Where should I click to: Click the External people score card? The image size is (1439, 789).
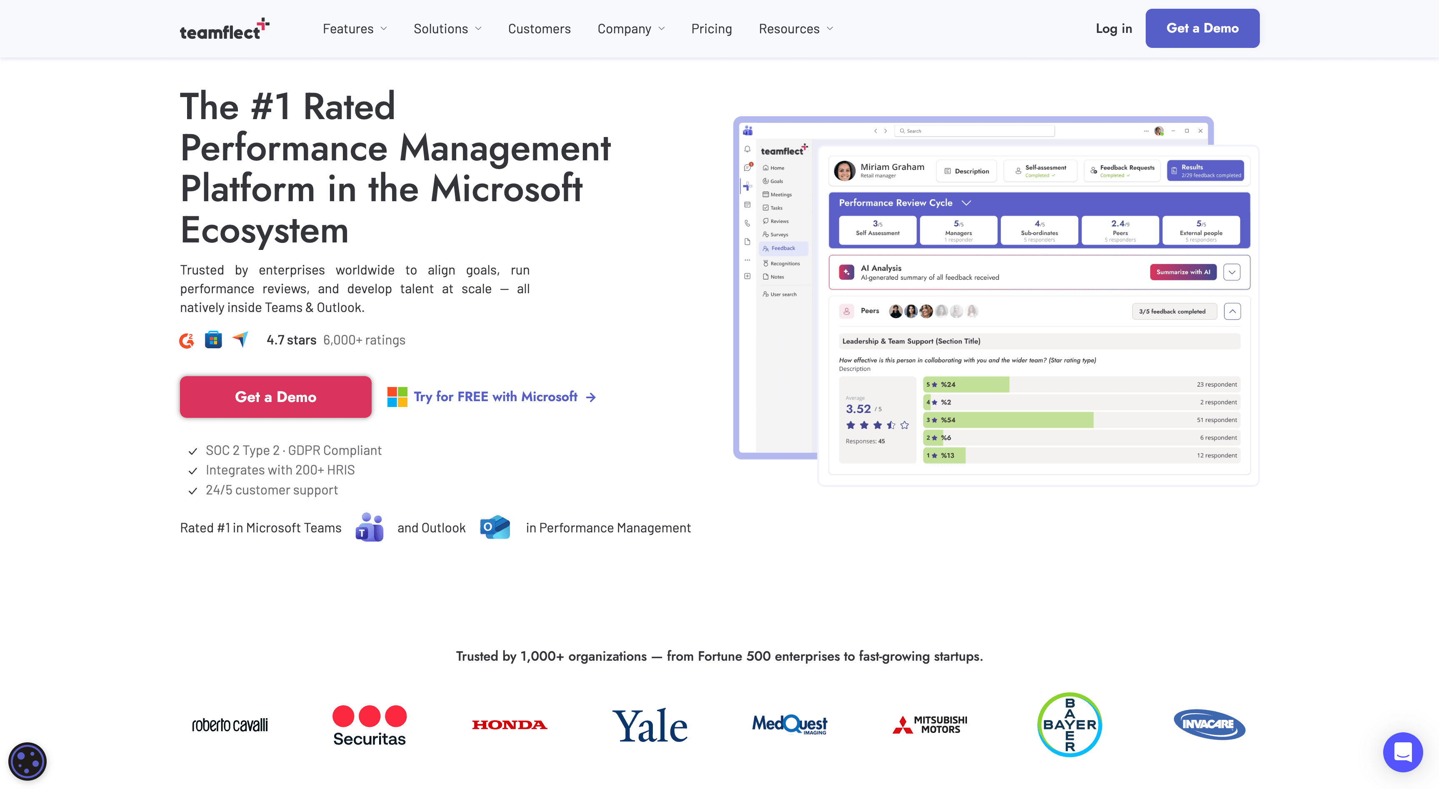pyautogui.click(x=1201, y=230)
